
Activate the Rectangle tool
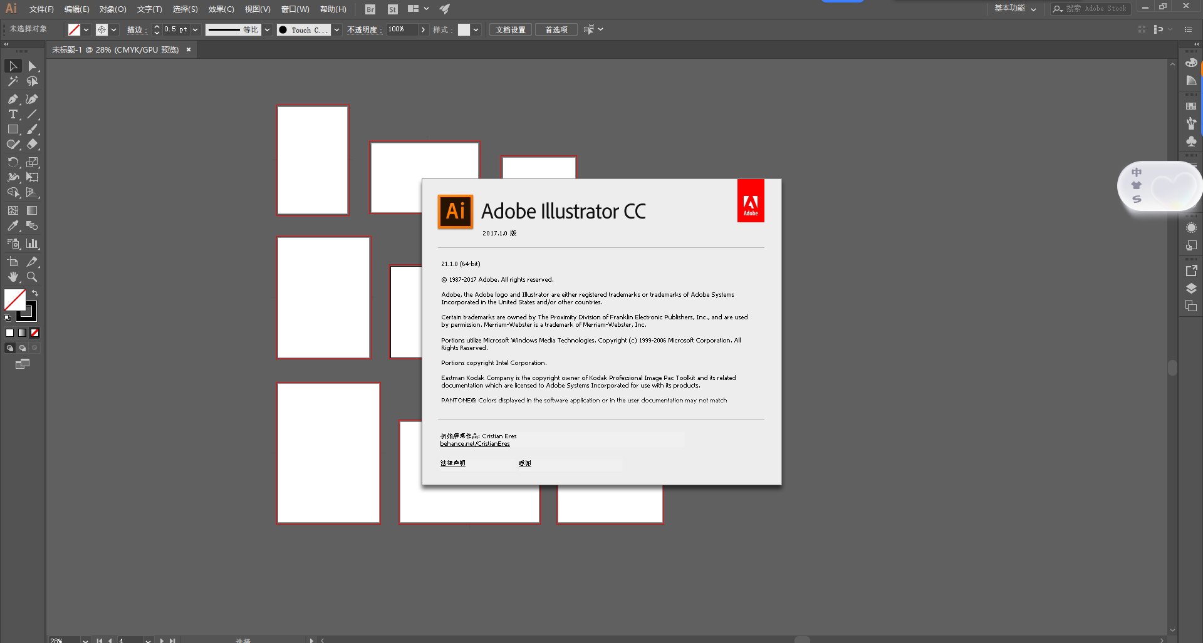click(13, 129)
